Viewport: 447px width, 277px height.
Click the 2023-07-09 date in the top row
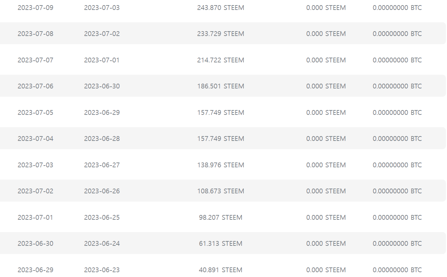coord(36,8)
